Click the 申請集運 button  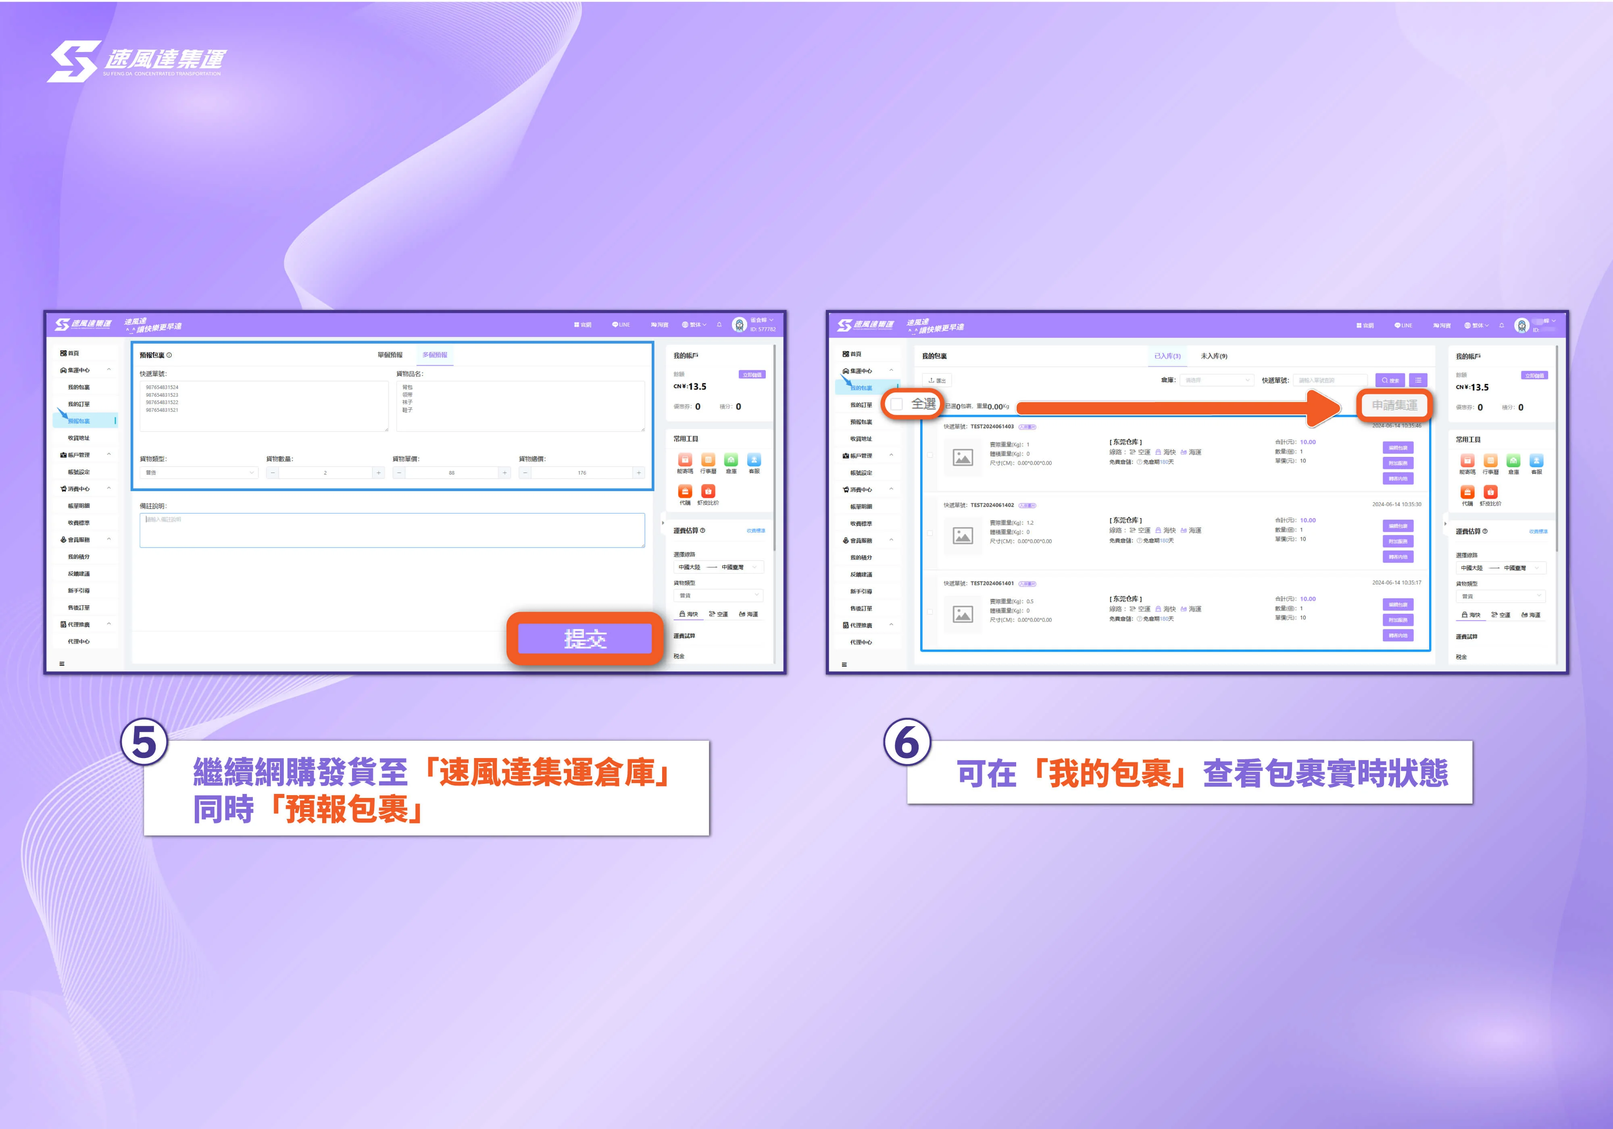pos(1394,405)
